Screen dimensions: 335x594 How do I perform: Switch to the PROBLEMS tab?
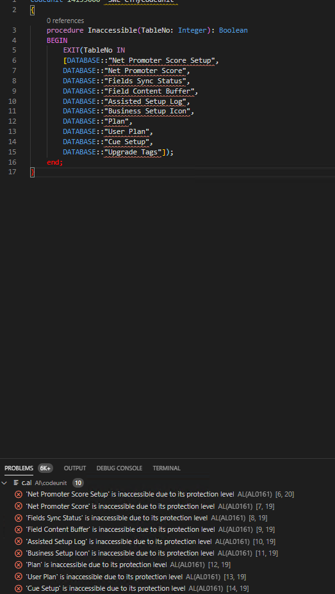[19, 468]
